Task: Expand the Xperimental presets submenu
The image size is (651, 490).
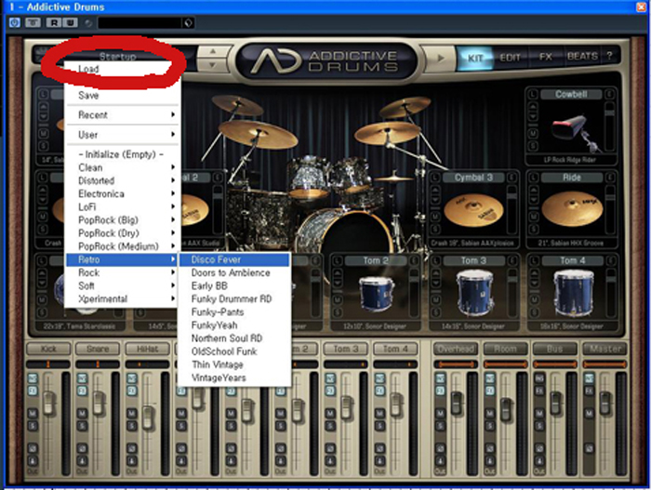Action: pyautogui.click(x=123, y=299)
